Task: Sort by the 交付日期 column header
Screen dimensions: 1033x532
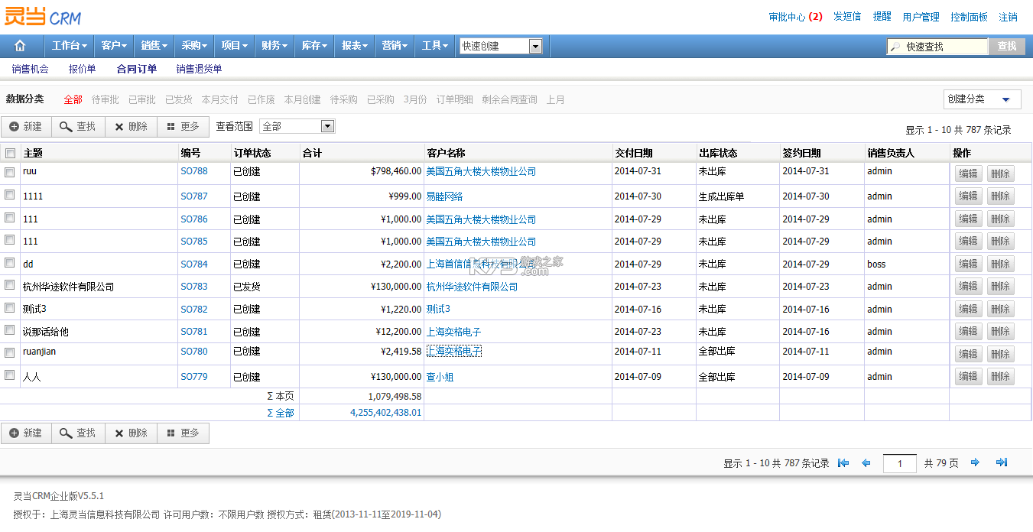Action: click(634, 153)
